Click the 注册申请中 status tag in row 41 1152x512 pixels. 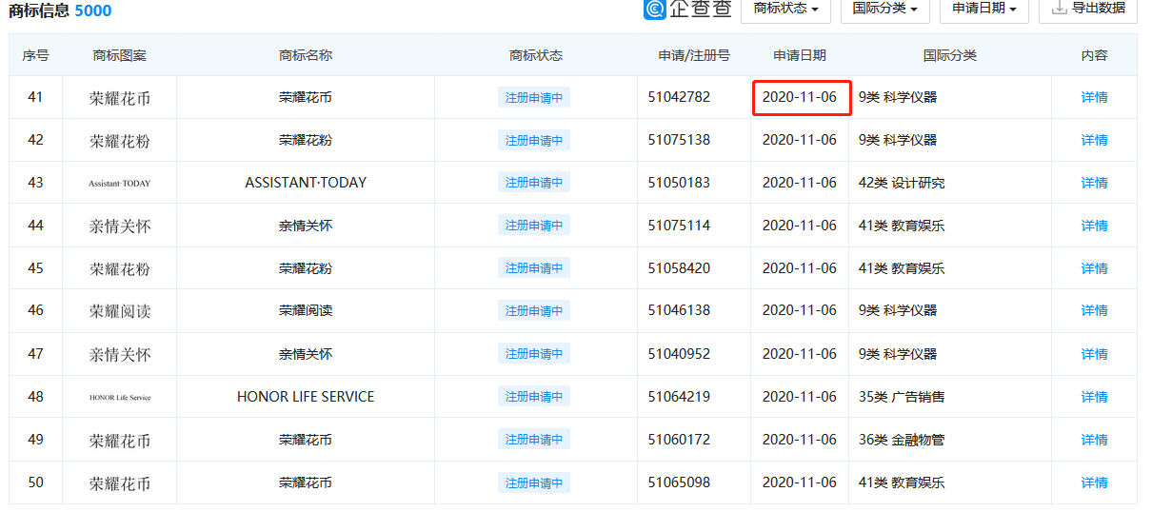(534, 97)
